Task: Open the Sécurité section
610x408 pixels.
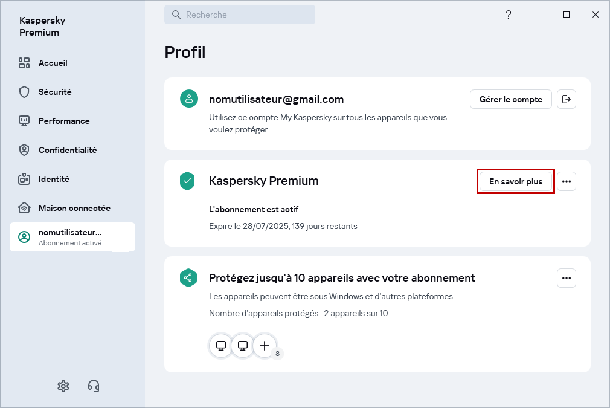Action: pos(55,92)
